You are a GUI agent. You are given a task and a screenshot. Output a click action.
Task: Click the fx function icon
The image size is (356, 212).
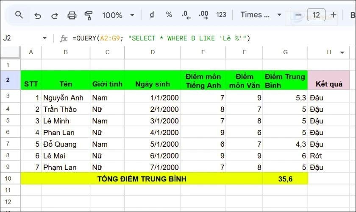pyautogui.click(x=64, y=38)
